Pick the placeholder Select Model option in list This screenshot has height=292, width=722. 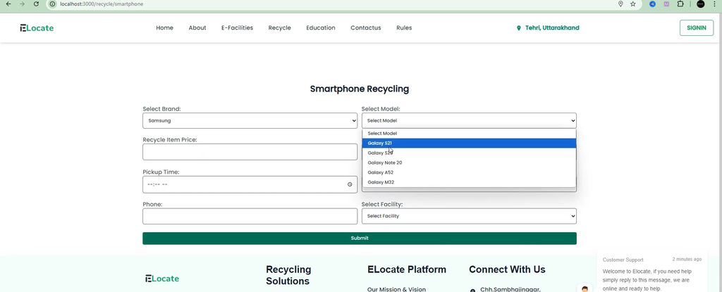[469, 134]
